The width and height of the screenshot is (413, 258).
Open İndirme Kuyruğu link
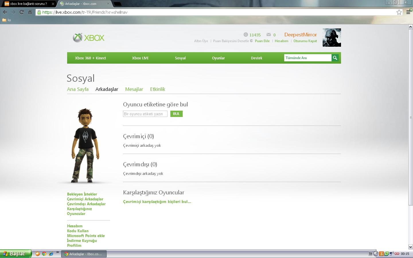coord(82,241)
